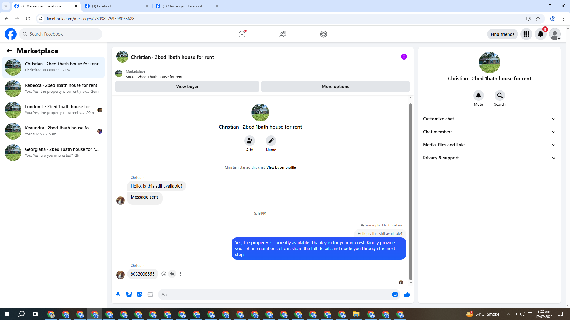Choose a sticker
The height and width of the screenshot is (320, 570).
point(140,295)
